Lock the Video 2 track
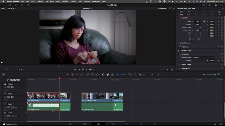Viewport: 225px width, 126px height. coord(5,87)
